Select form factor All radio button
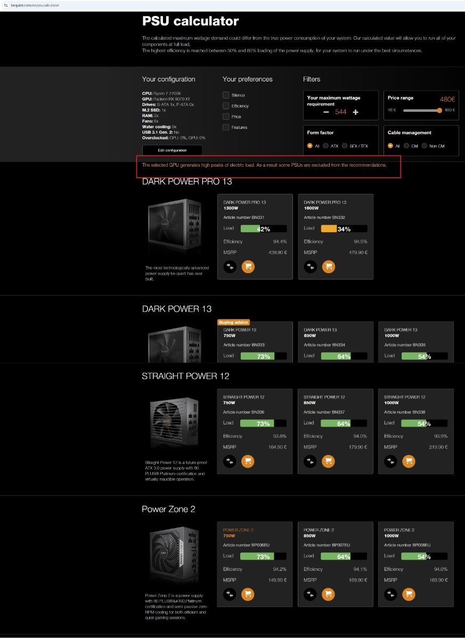 point(310,145)
